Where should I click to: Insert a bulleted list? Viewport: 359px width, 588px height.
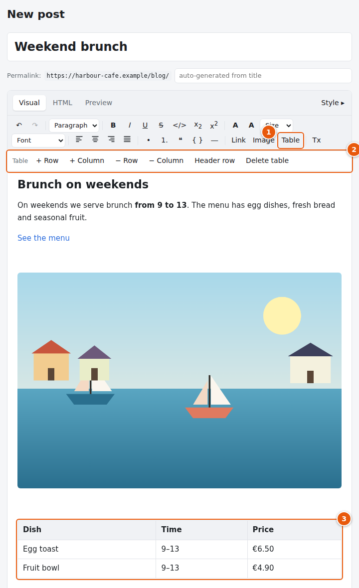(149, 140)
